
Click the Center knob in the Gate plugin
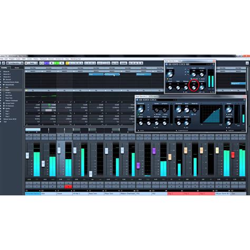point(194,74)
